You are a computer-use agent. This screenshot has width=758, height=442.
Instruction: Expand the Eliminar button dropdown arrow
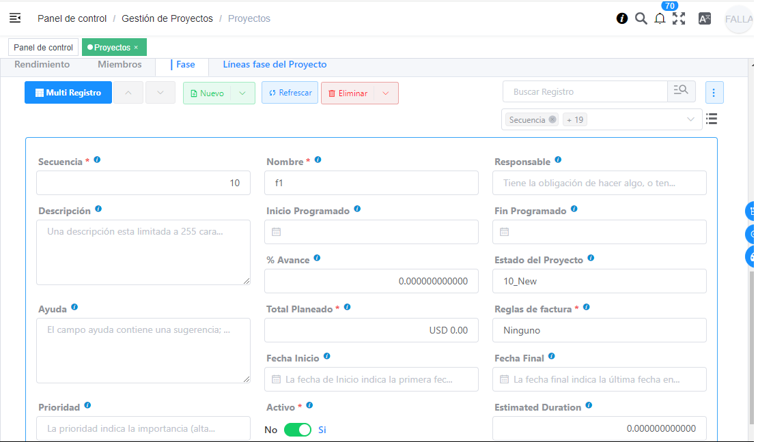[x=386, y=93]
